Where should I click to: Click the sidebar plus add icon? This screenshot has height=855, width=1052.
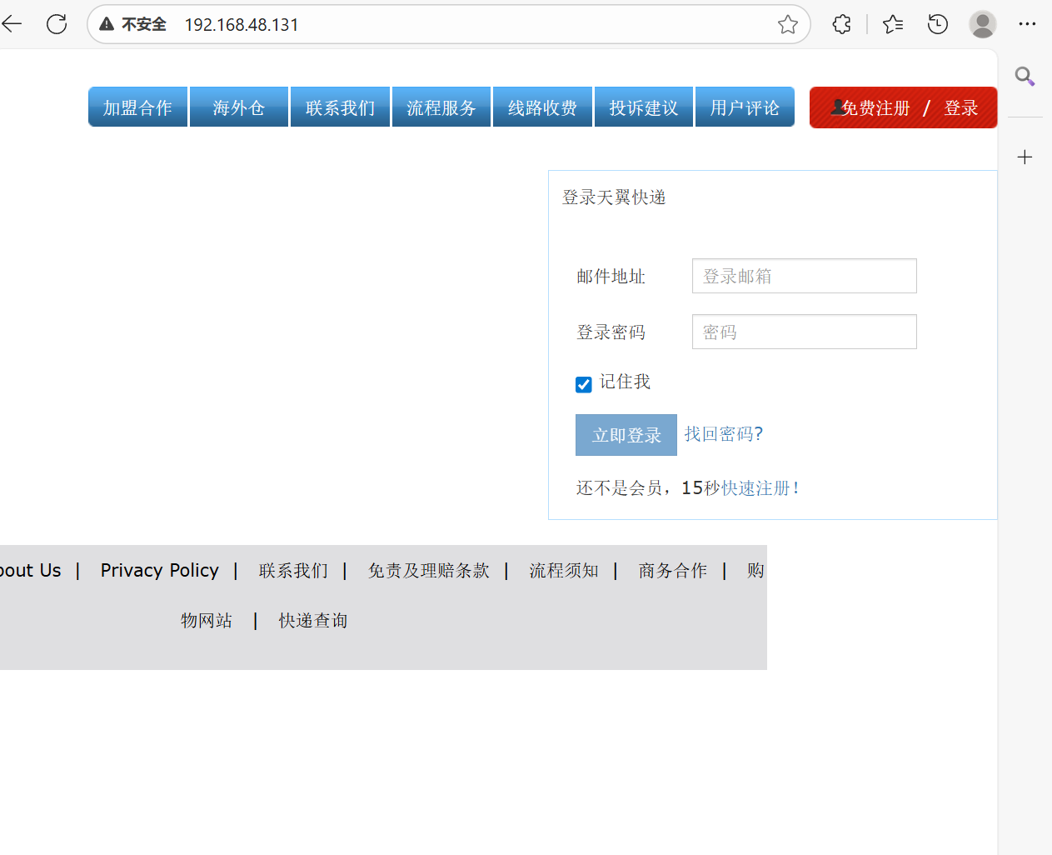tap(1025, 157)
